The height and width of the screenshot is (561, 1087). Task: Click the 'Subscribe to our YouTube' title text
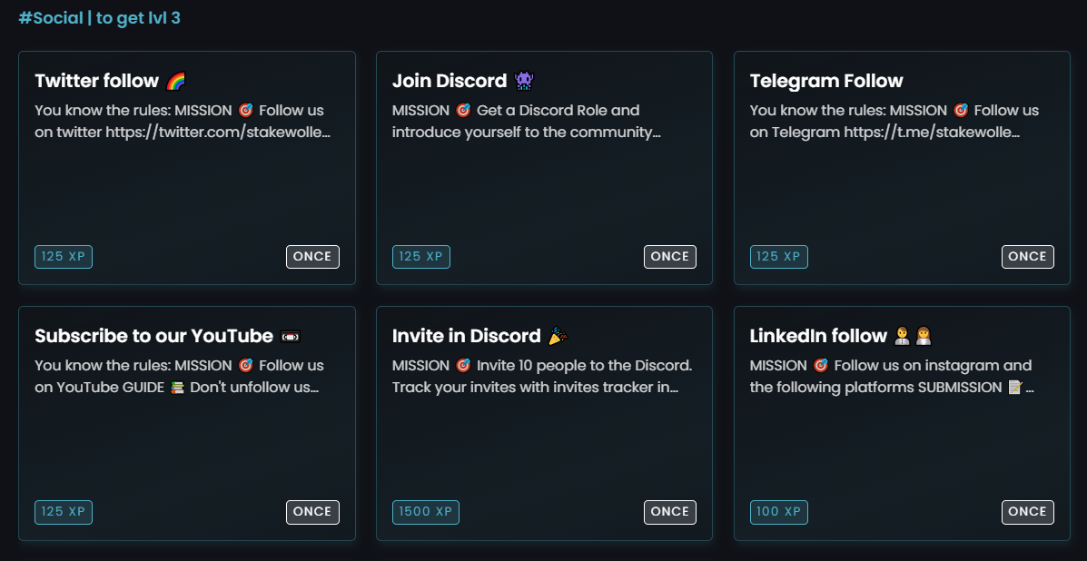tap(153, 336)
